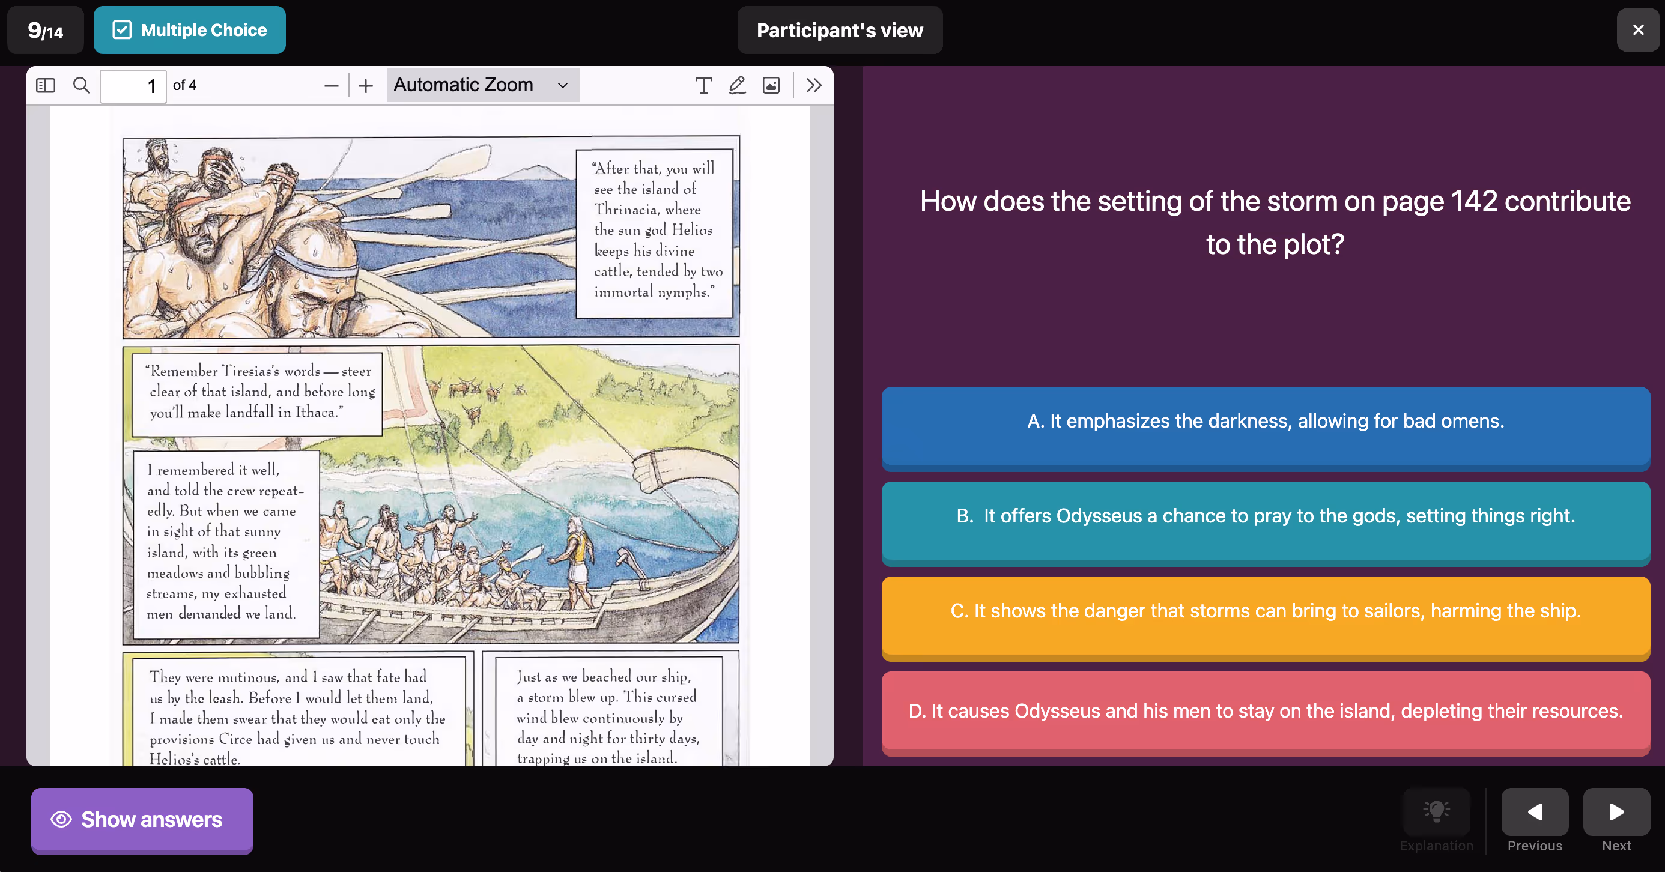Close the participant's view preview

coord(1638,30)
